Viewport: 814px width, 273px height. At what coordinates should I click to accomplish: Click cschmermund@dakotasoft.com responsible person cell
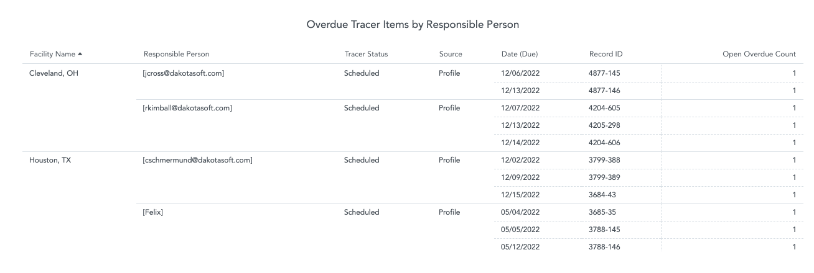point(197,160)
